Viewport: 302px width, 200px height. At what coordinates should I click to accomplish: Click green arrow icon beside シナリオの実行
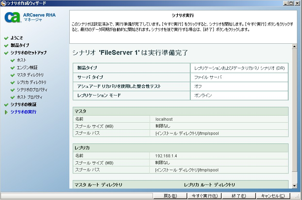click(x=6, y=112)
